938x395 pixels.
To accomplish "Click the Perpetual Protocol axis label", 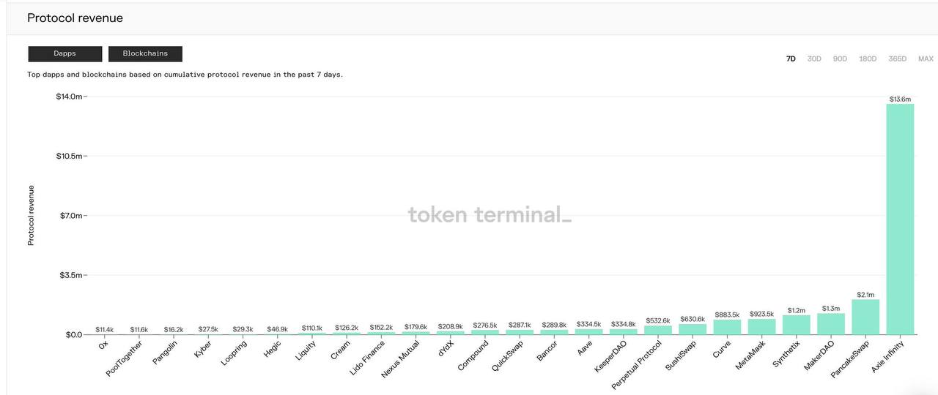I will 636,364.
